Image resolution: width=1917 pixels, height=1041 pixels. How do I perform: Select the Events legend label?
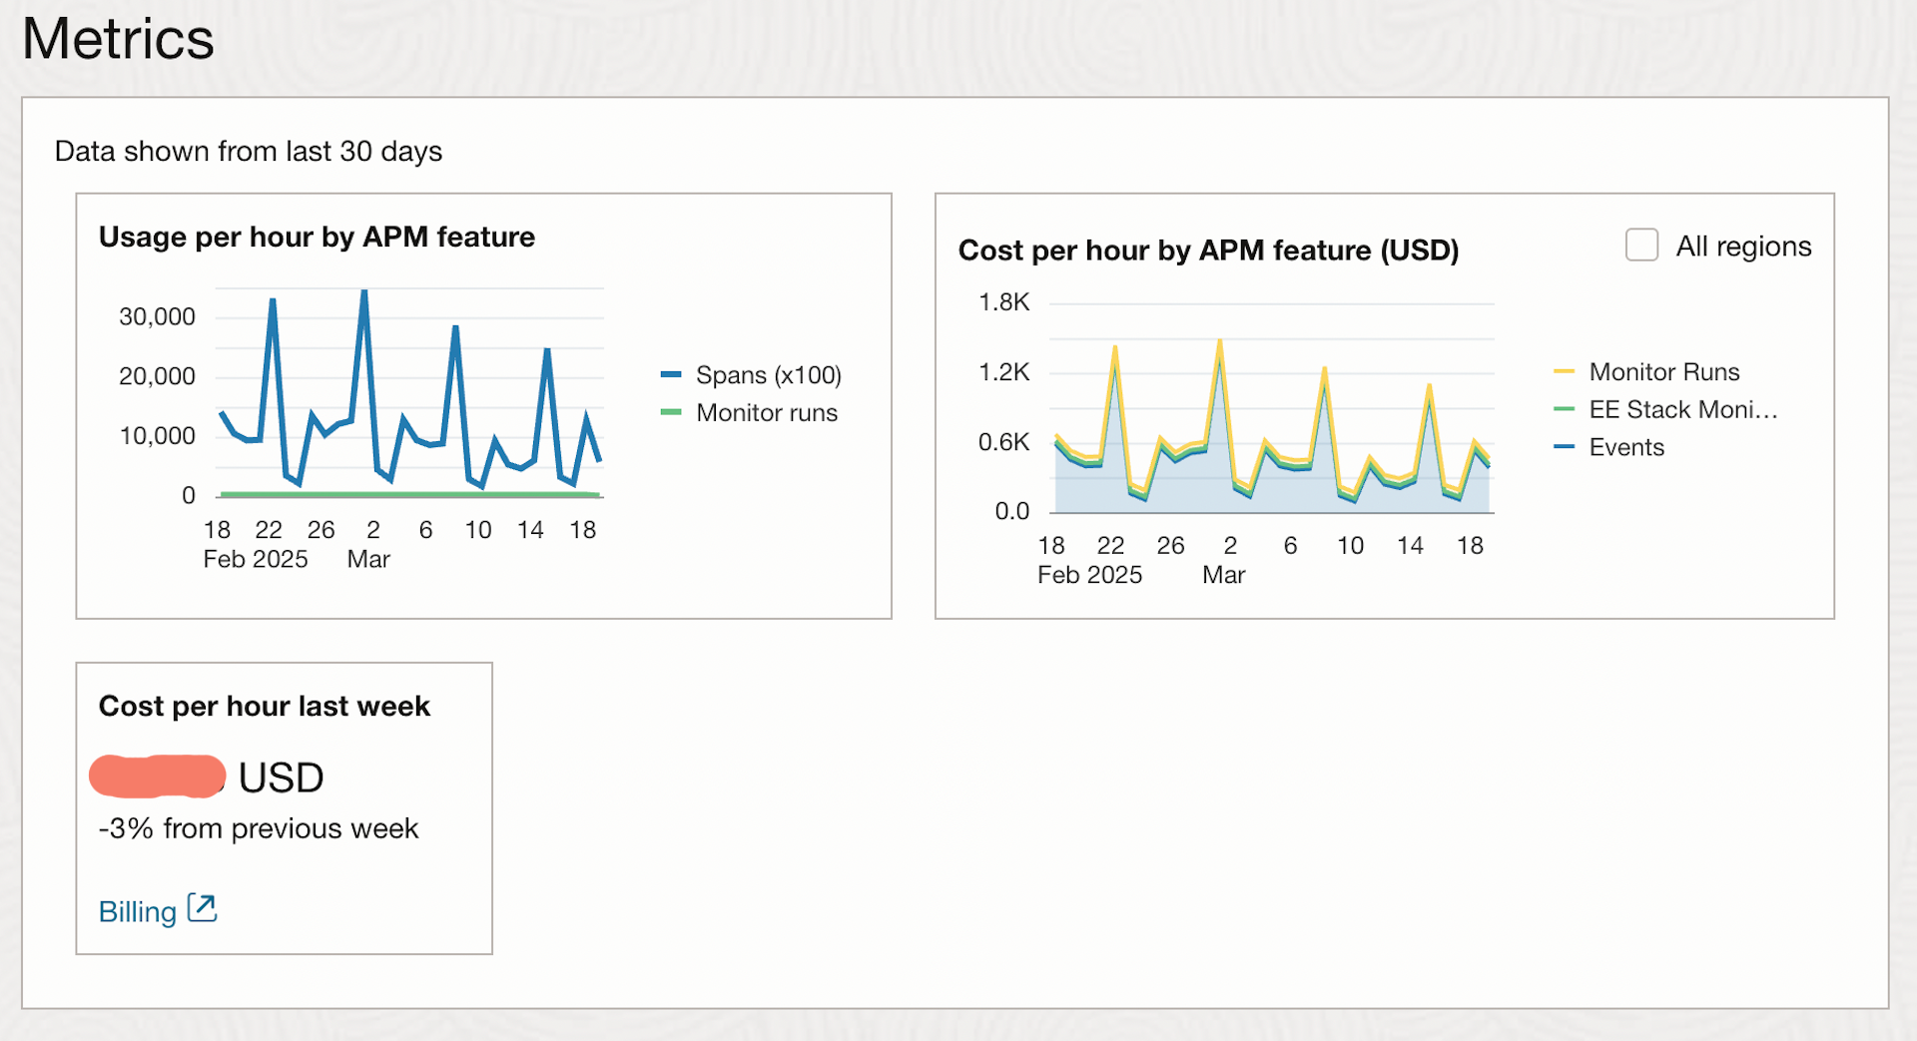pos(1626,447)
